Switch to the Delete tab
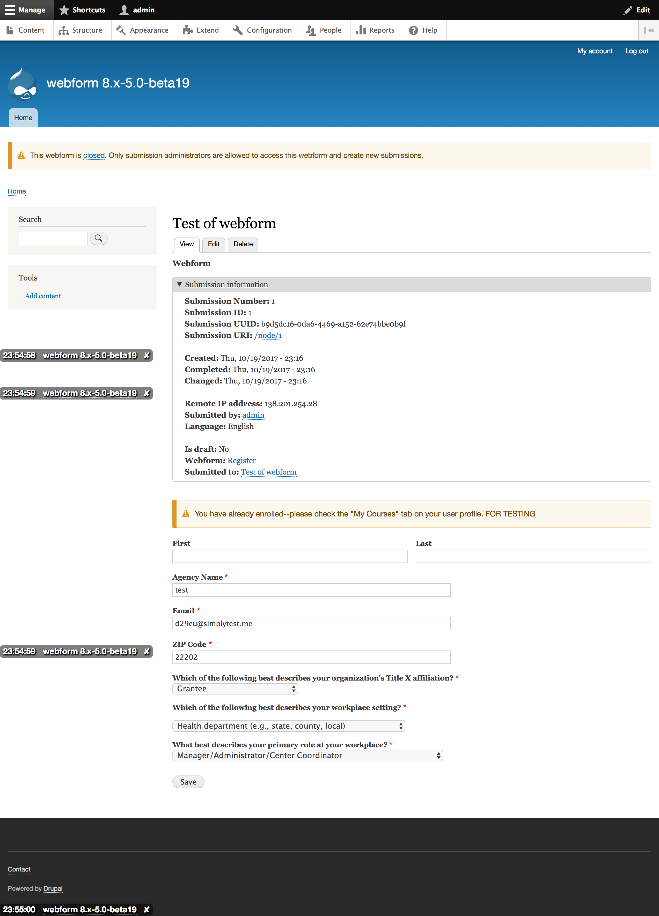The image size is (659, 916). 243,244
